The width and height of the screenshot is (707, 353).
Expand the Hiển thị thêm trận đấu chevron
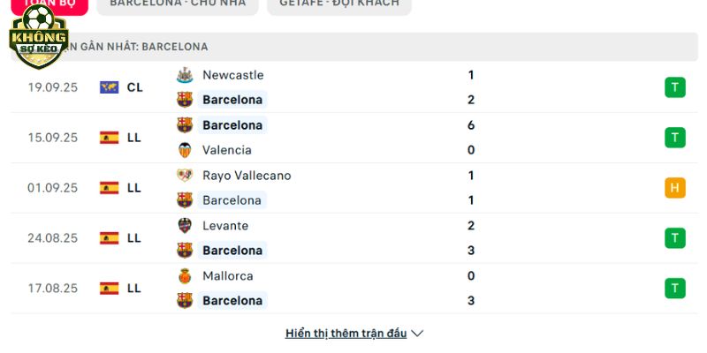click(417, 334)
